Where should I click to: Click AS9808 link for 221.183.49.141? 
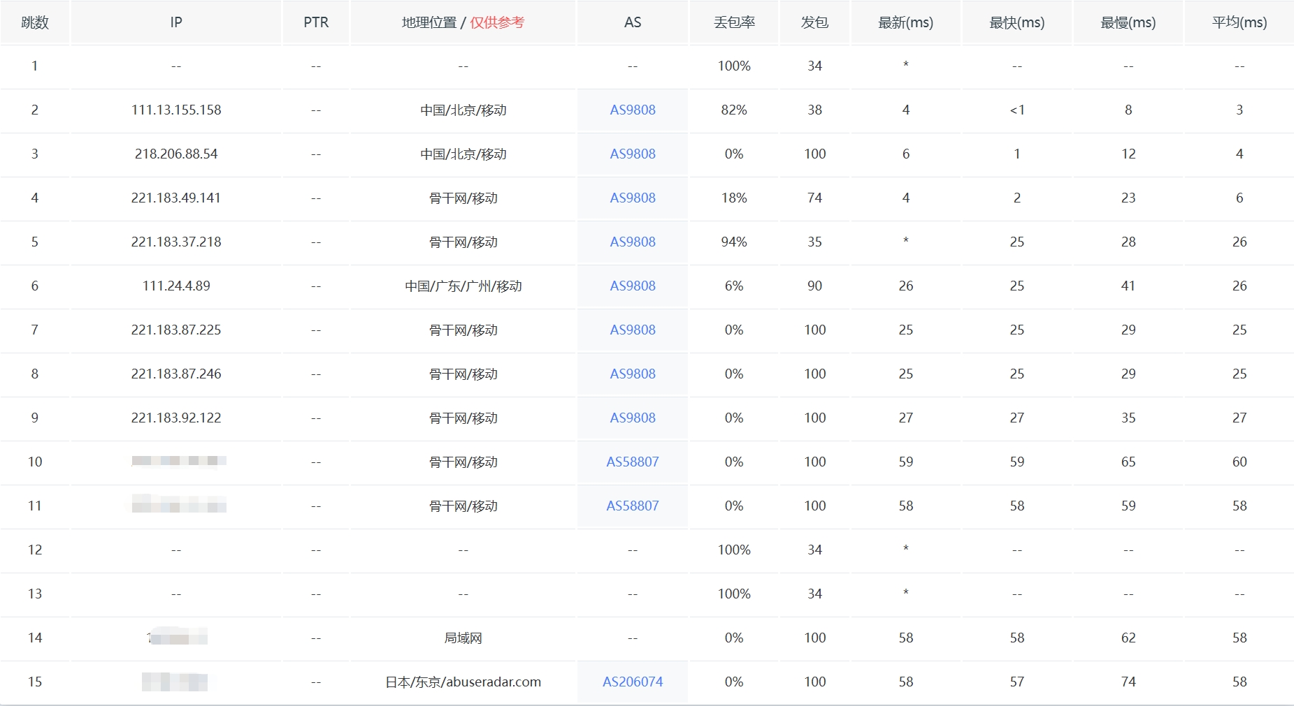point(632,198)
